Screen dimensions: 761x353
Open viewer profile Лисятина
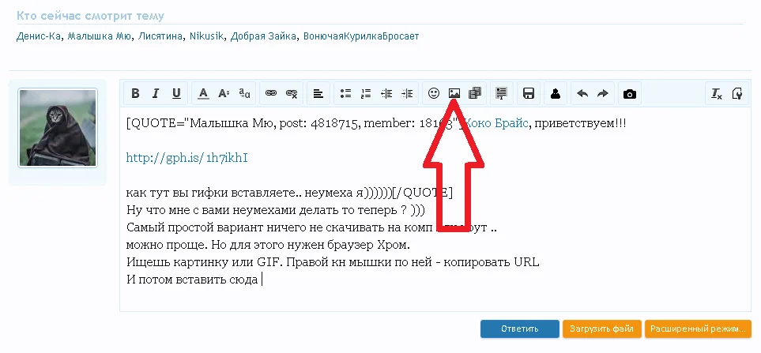tap(160, 36)
